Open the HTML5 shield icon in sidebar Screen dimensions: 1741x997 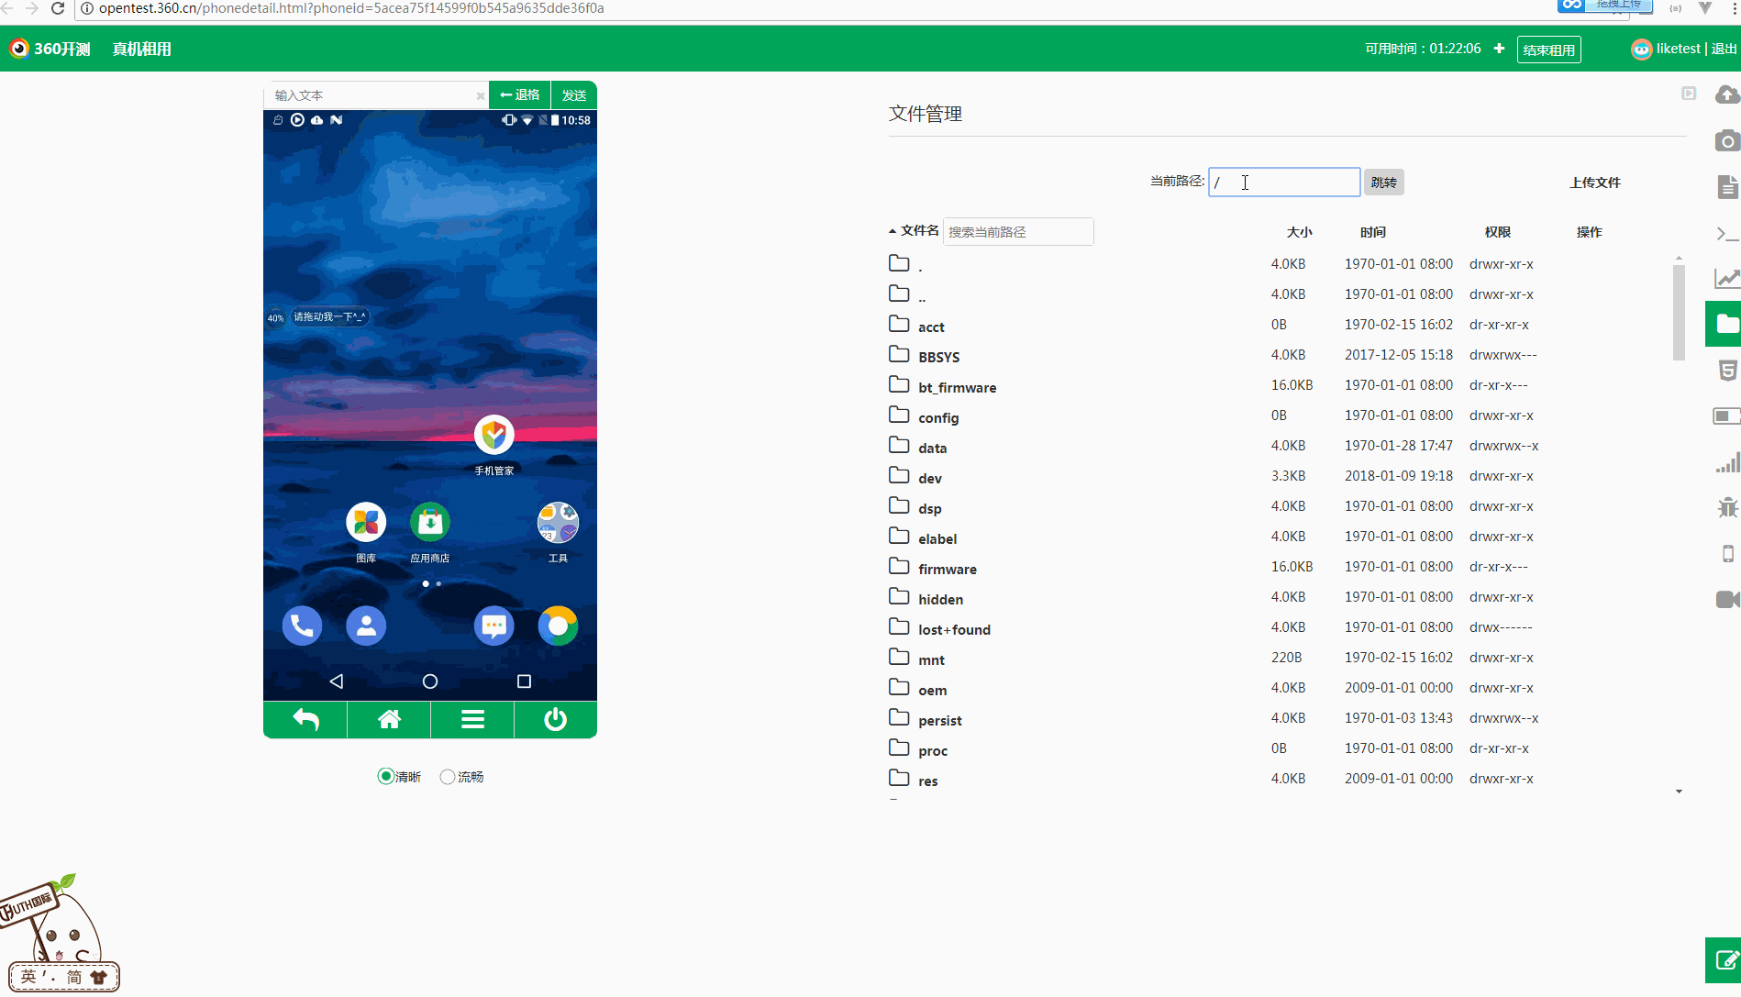[x=1727, y=371]
